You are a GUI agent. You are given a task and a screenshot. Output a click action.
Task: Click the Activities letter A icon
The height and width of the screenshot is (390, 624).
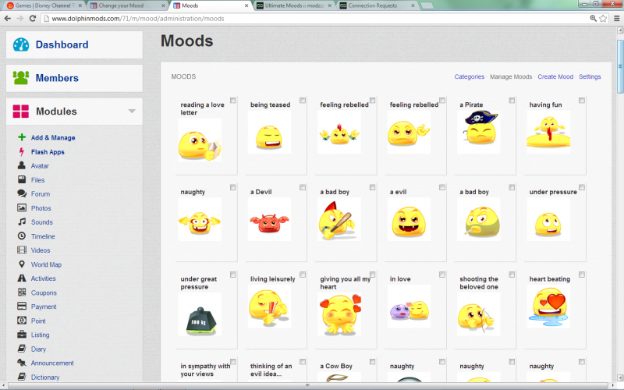[x=22, y=278]
